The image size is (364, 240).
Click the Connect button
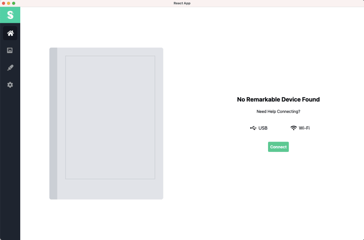point(278,147)
